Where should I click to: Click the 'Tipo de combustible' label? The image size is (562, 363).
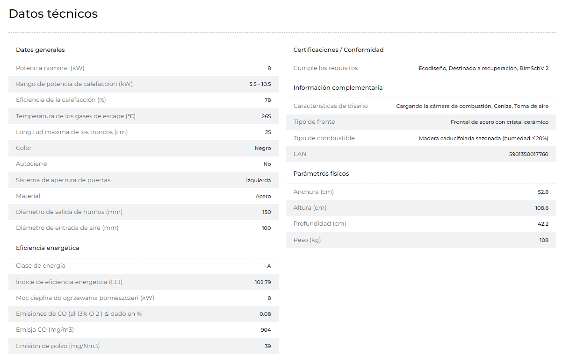tap(324, 138)
